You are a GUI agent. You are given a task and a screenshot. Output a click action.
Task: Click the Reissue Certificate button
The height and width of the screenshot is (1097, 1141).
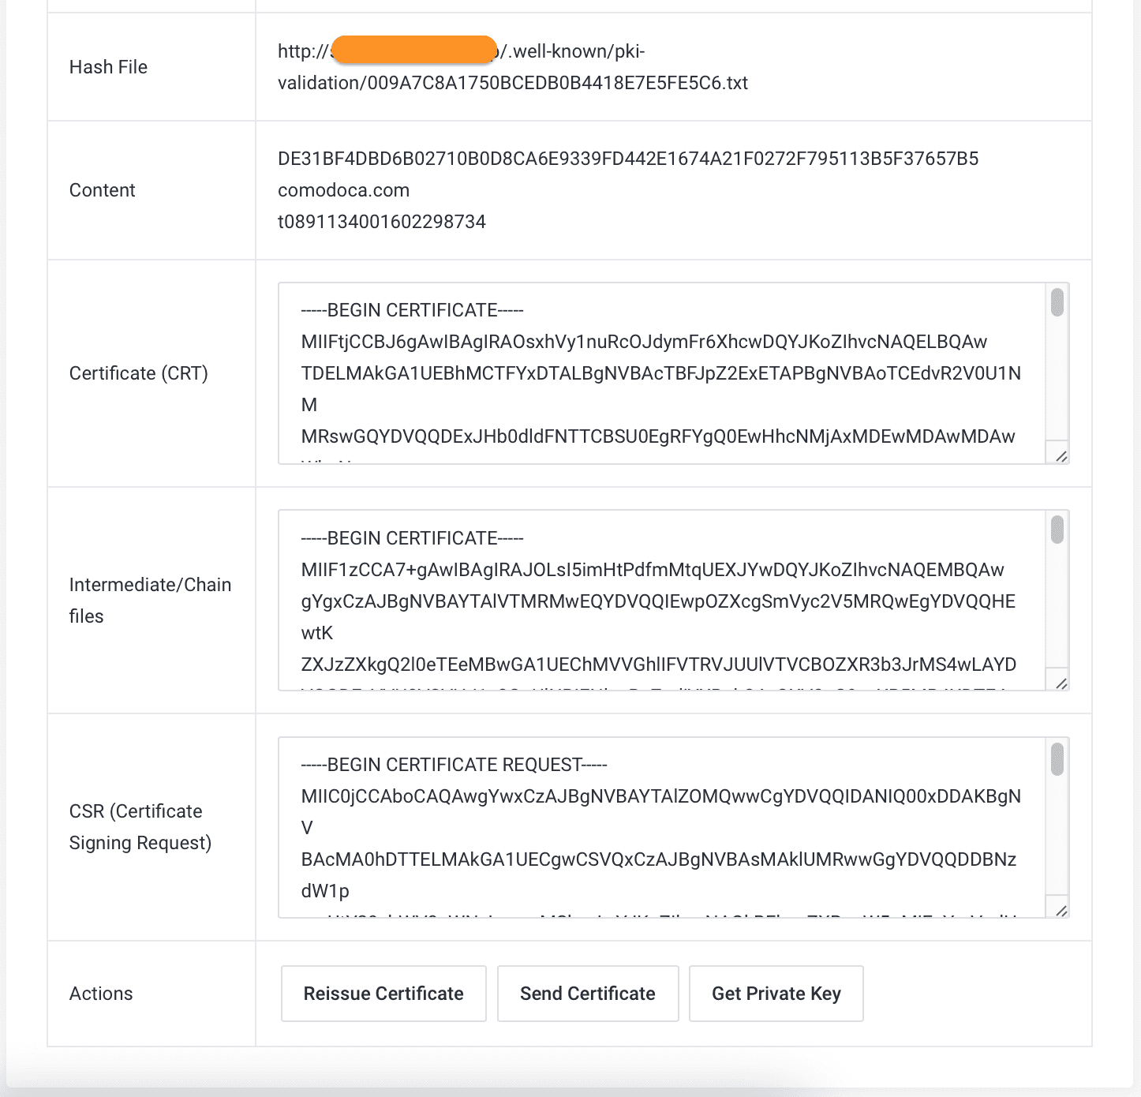(x=383, y=994)
